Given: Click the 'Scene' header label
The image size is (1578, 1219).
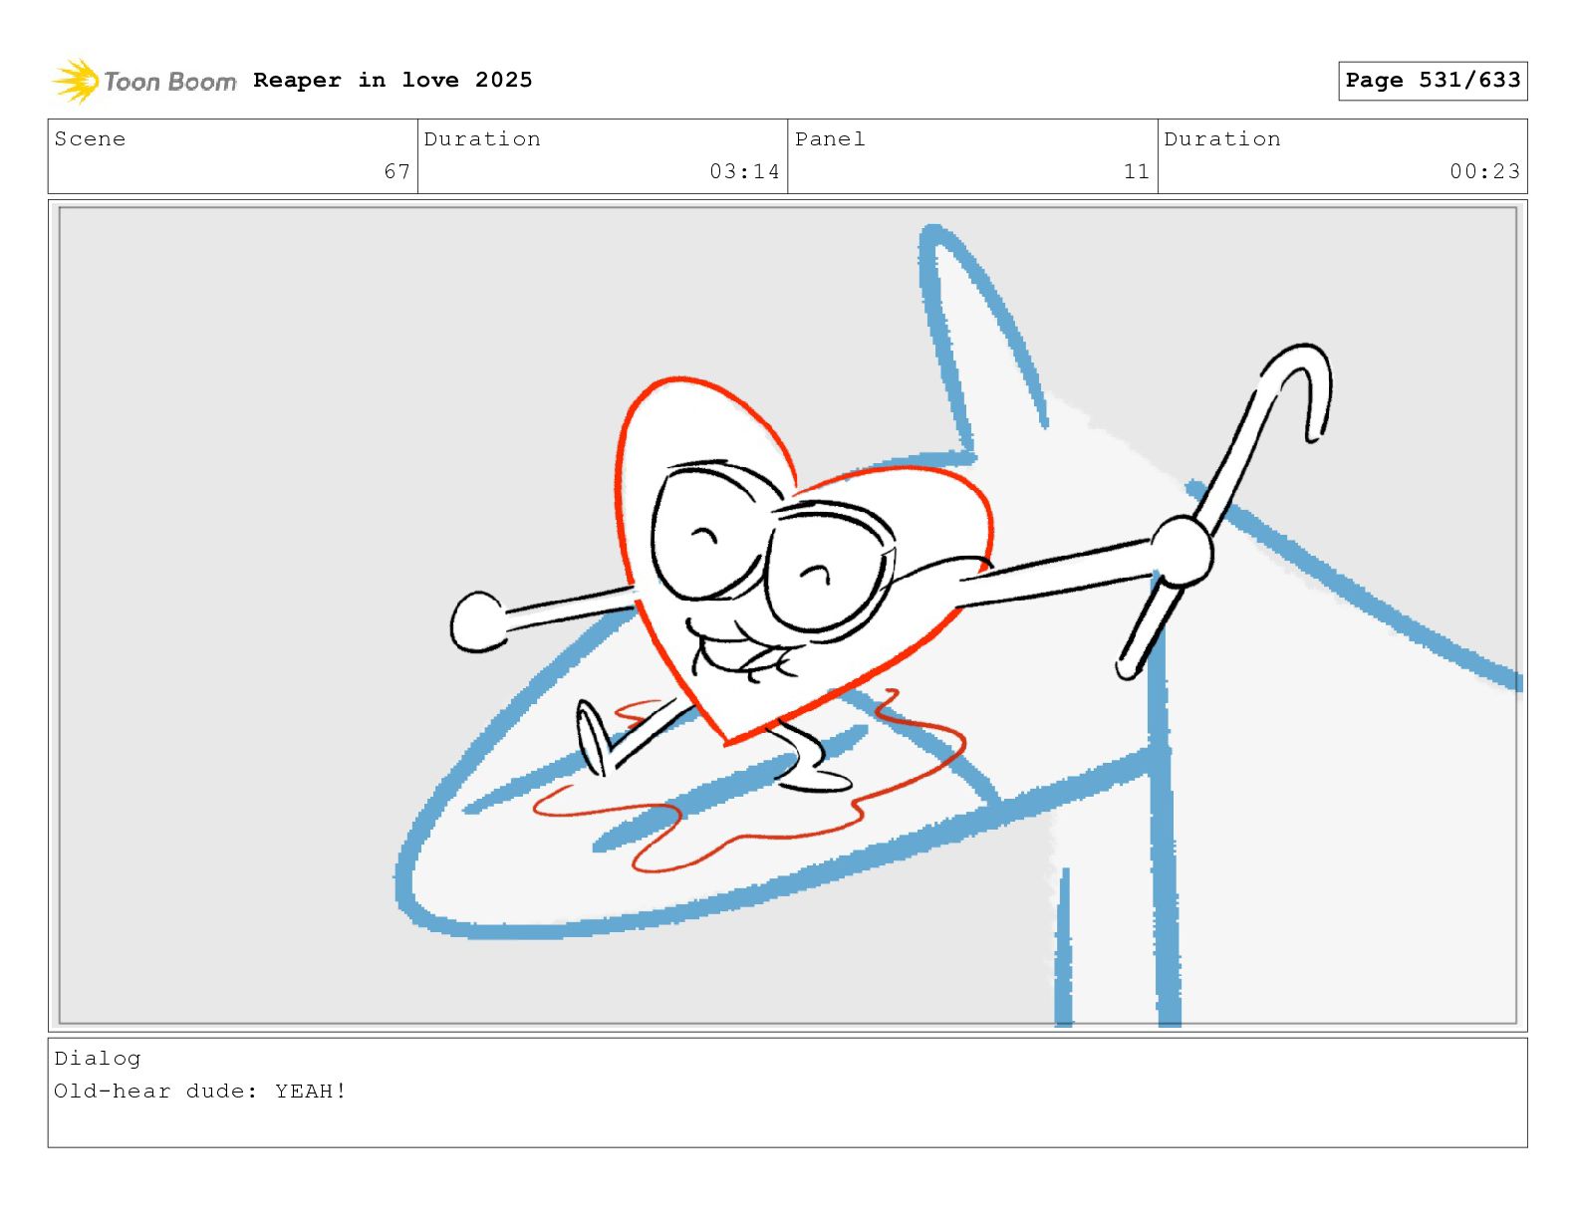Looking at the screenshot, I should 90,138.
